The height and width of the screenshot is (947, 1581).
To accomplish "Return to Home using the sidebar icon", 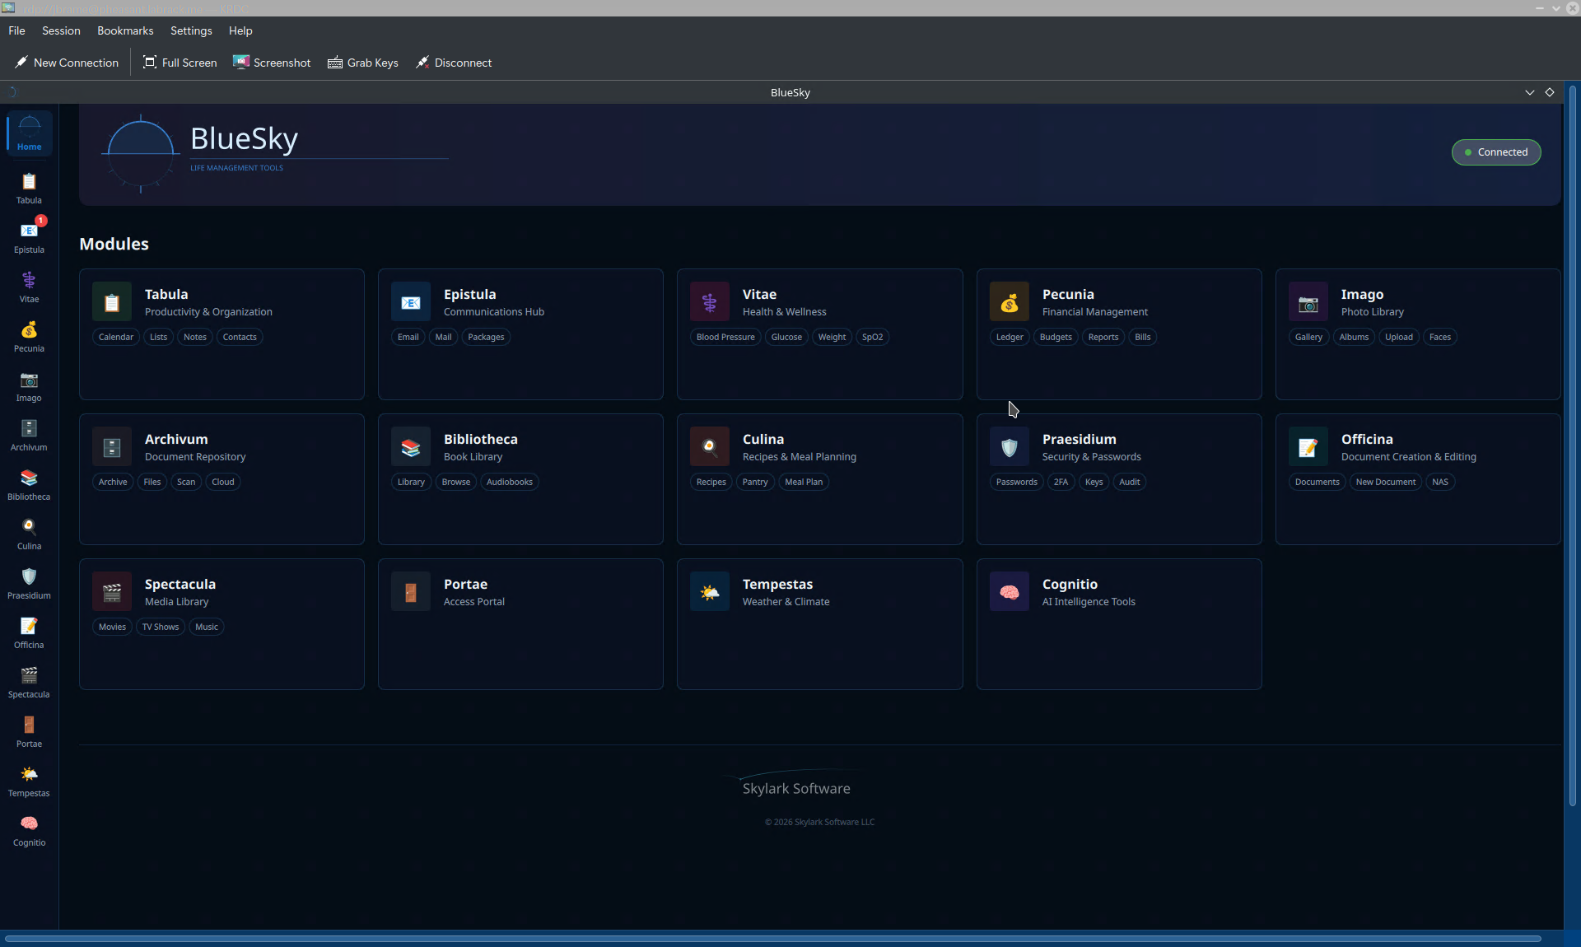I will click(x=29, y=132).
